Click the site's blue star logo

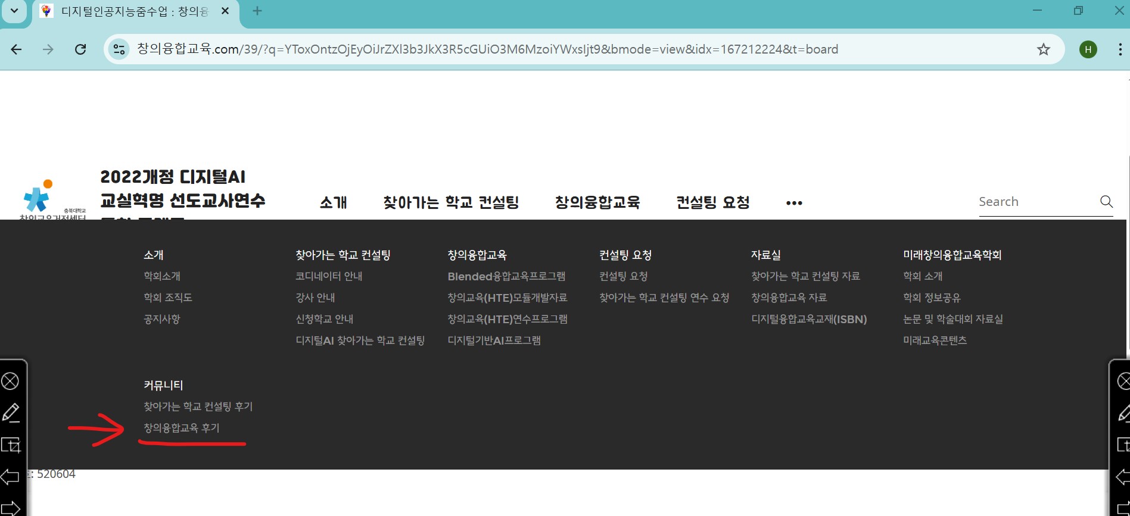pos(37,198)
